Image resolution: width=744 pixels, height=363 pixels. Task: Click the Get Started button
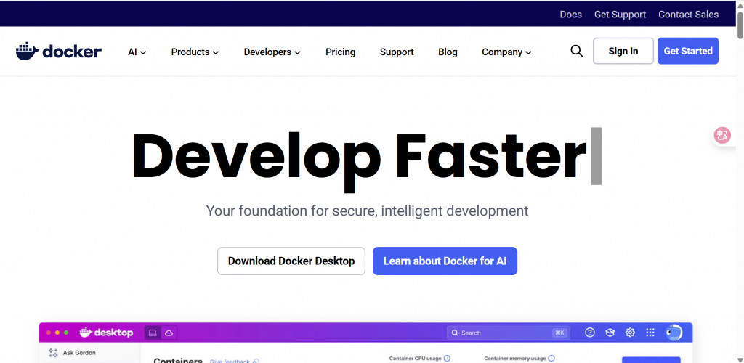click(688, 51)
